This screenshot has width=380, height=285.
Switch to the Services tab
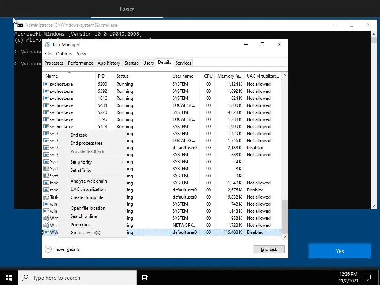coord(183,63)
